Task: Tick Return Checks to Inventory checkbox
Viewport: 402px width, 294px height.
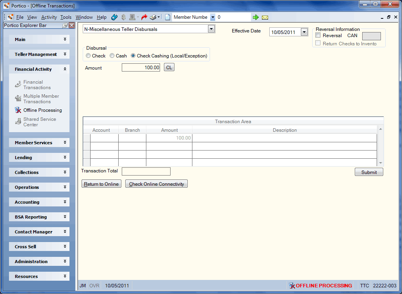Action: click(318, 43)
